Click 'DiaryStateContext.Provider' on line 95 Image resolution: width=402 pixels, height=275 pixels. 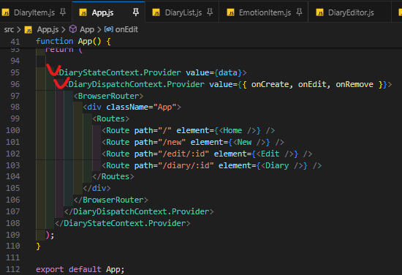120,72
